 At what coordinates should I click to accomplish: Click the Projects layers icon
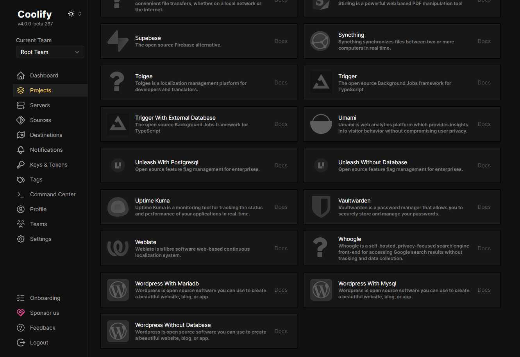pyautogui.click(x=21, y=90)
